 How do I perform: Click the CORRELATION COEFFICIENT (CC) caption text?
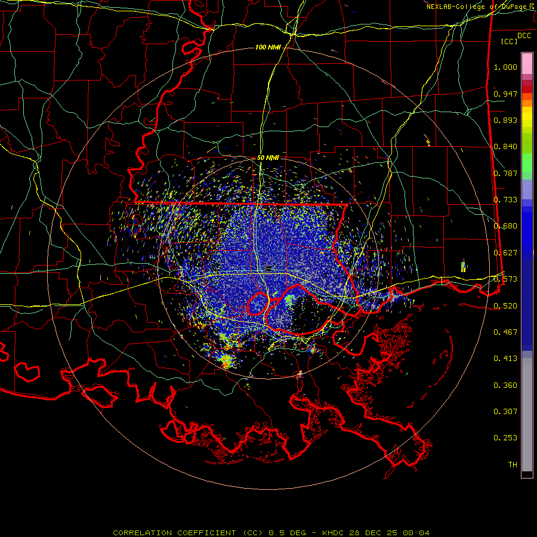click(188, 533)
